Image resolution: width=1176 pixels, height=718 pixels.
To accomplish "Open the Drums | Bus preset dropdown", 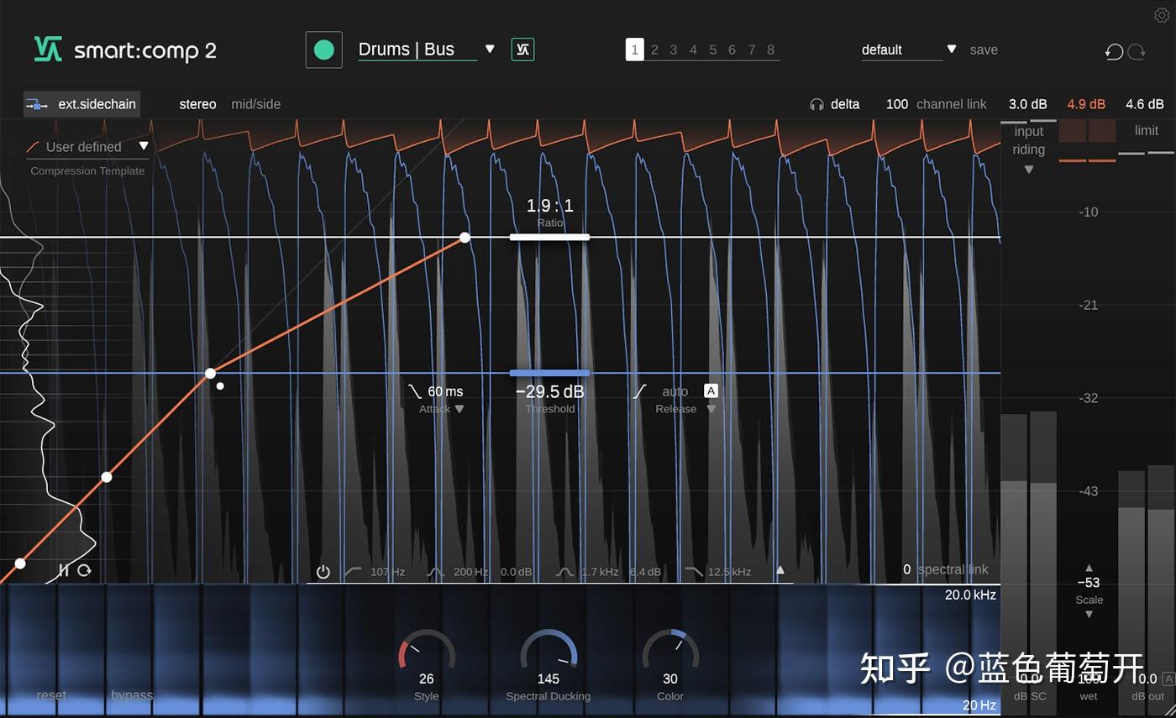I will [489, 49].
